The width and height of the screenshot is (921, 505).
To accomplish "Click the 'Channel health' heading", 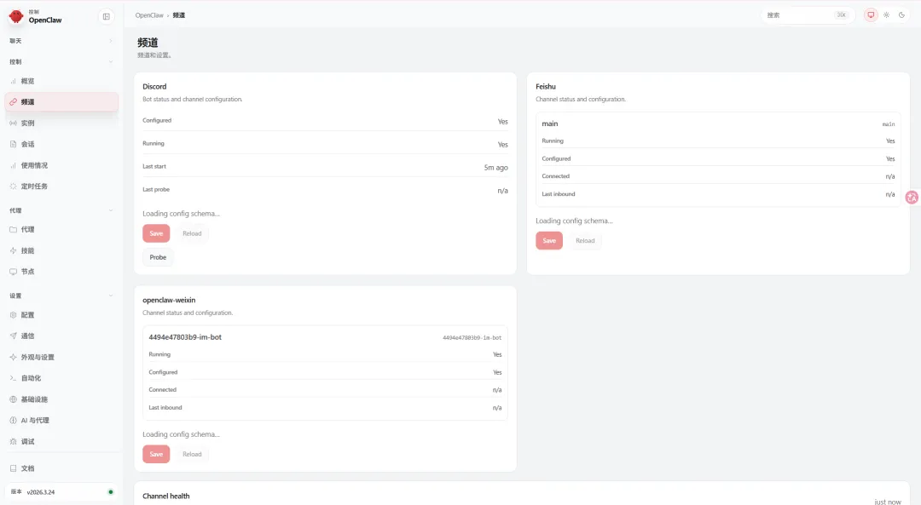I will pos(166,496).
